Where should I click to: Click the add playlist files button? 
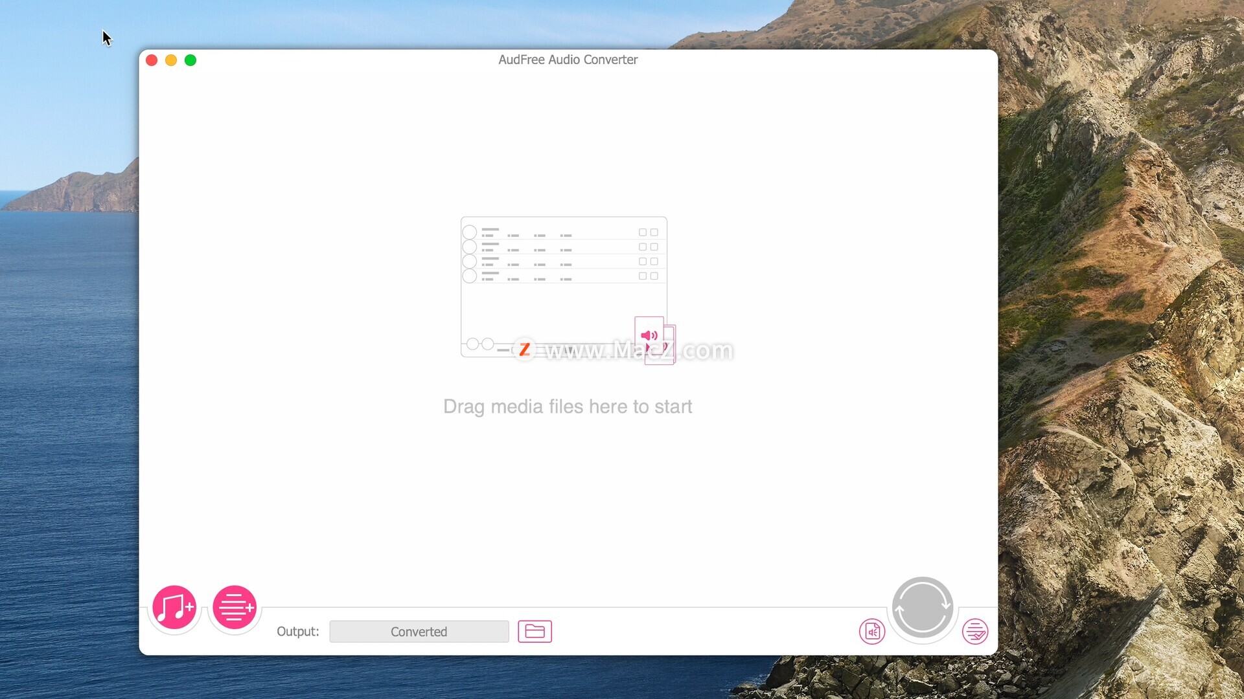[x=235, y=607]
